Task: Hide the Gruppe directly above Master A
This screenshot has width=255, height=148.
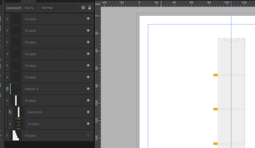Action: point(88,77)
